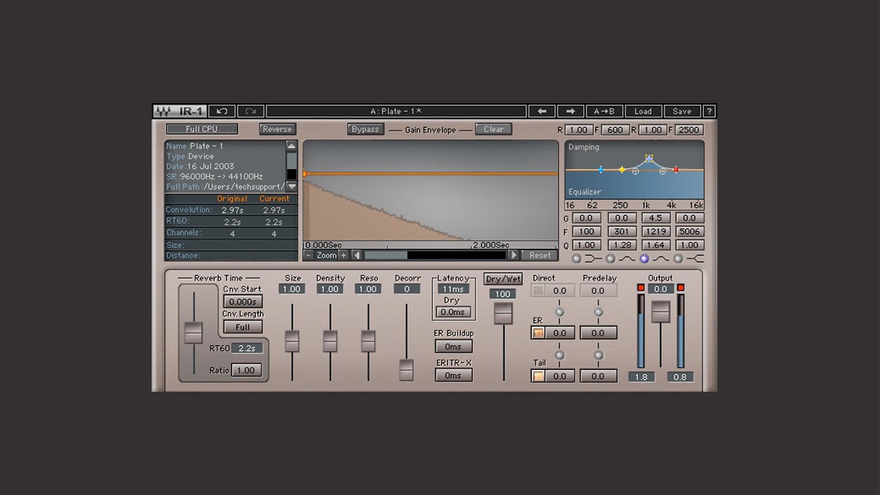Click the RT60 2.2s value in Reverb Time
The height and width of the screenshot is (495, 880).
click(246, 349)
